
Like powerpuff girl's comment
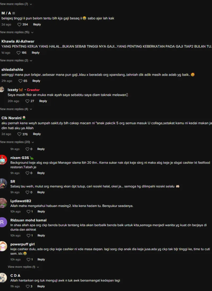[x=28, y=260]
